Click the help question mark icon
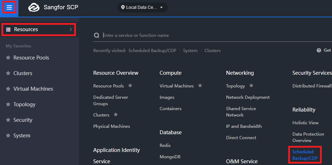The image size is (332, 165). coord(319,51)
